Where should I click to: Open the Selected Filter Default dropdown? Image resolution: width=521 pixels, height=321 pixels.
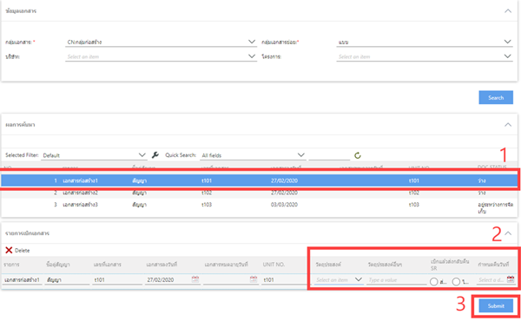[94, 155]
